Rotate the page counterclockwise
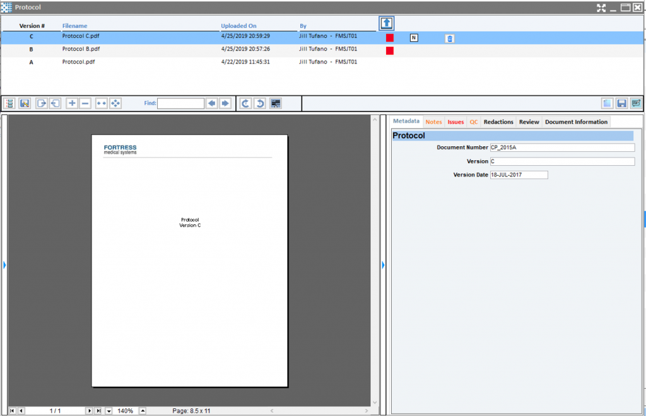Image resolution: width=646 pixels, height=416 pixels. pyautogui.click(x=259, y=103)
